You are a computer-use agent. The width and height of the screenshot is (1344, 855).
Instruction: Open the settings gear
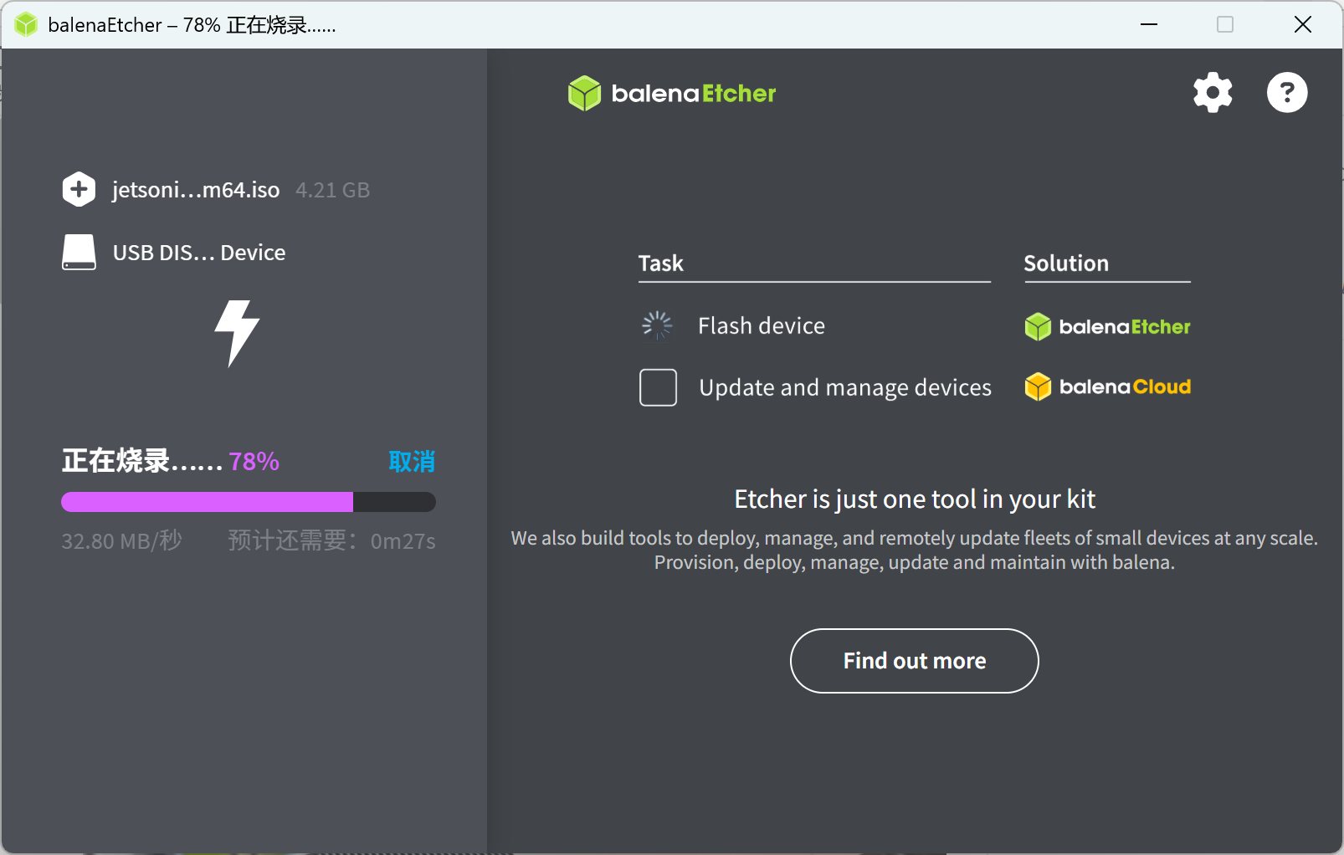coord(1212,93)
